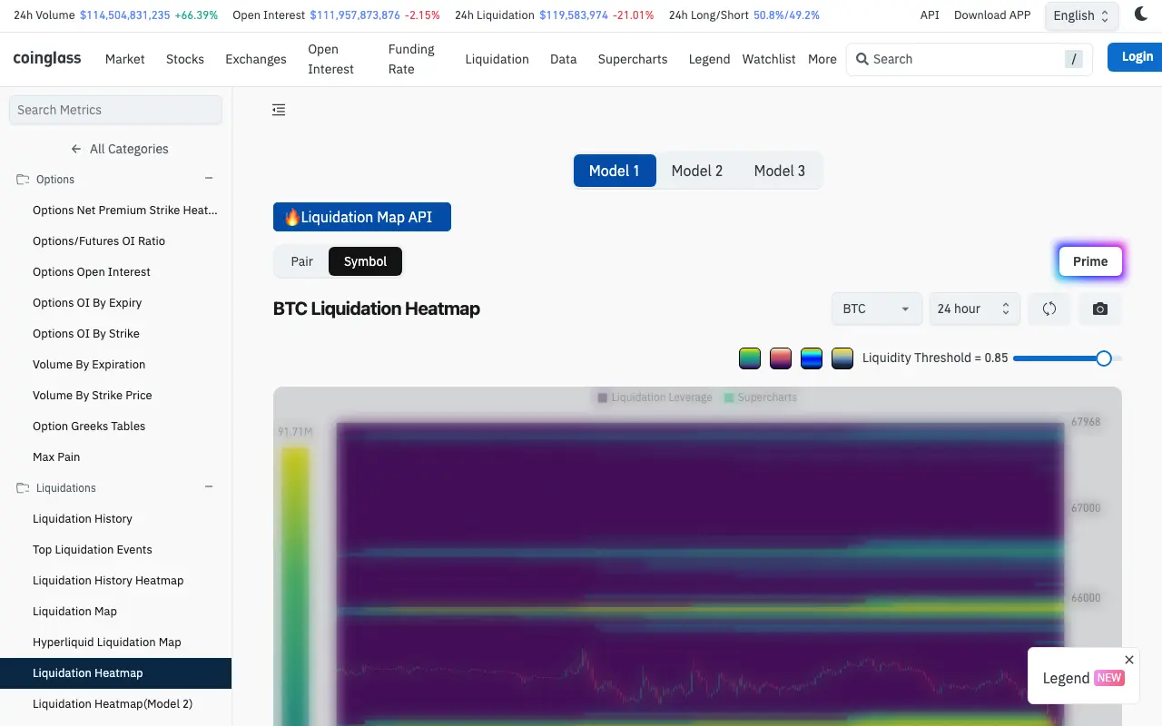Close the Legend popup
The image size is (1162, 726).
1129,660
